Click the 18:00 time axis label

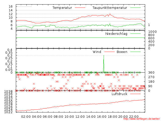click(112, 117)
